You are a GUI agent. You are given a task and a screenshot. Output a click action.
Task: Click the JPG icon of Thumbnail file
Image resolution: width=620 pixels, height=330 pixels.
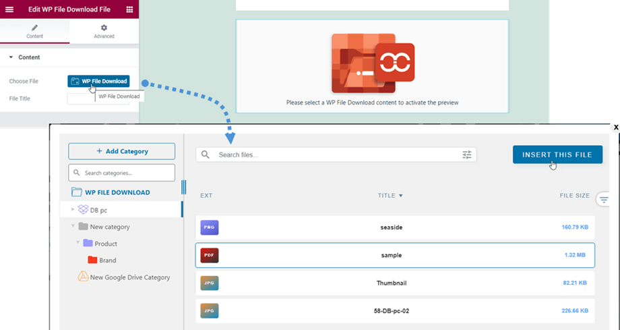[210, 283]
